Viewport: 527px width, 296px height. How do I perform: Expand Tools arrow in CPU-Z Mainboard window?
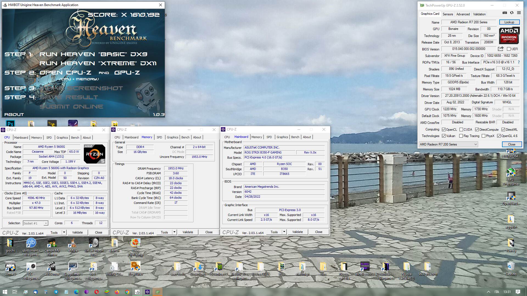pos(284,232)
